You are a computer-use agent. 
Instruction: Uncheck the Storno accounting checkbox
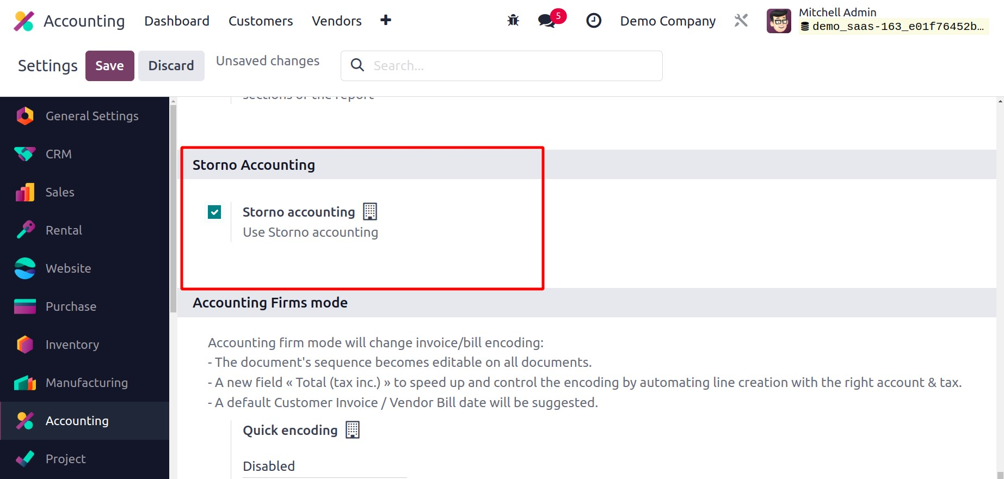[214, 212]
